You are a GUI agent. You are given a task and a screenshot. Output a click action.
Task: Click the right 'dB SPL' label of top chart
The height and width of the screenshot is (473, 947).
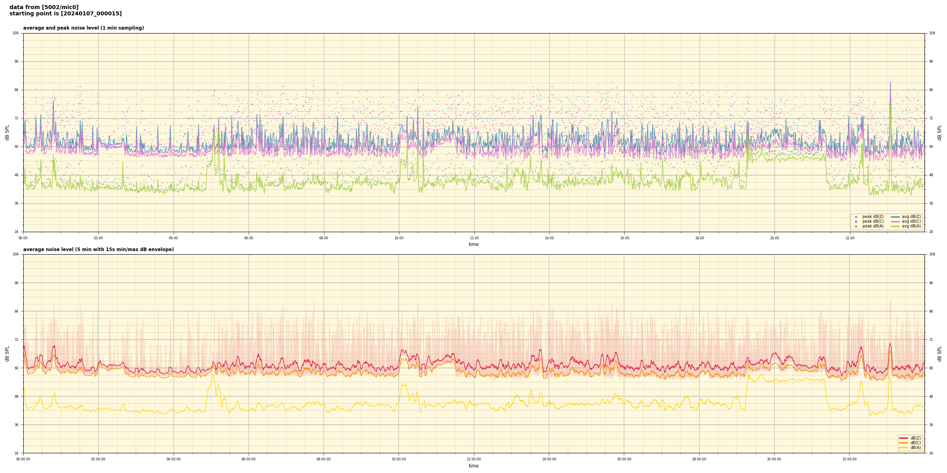(x=940, y=132)
